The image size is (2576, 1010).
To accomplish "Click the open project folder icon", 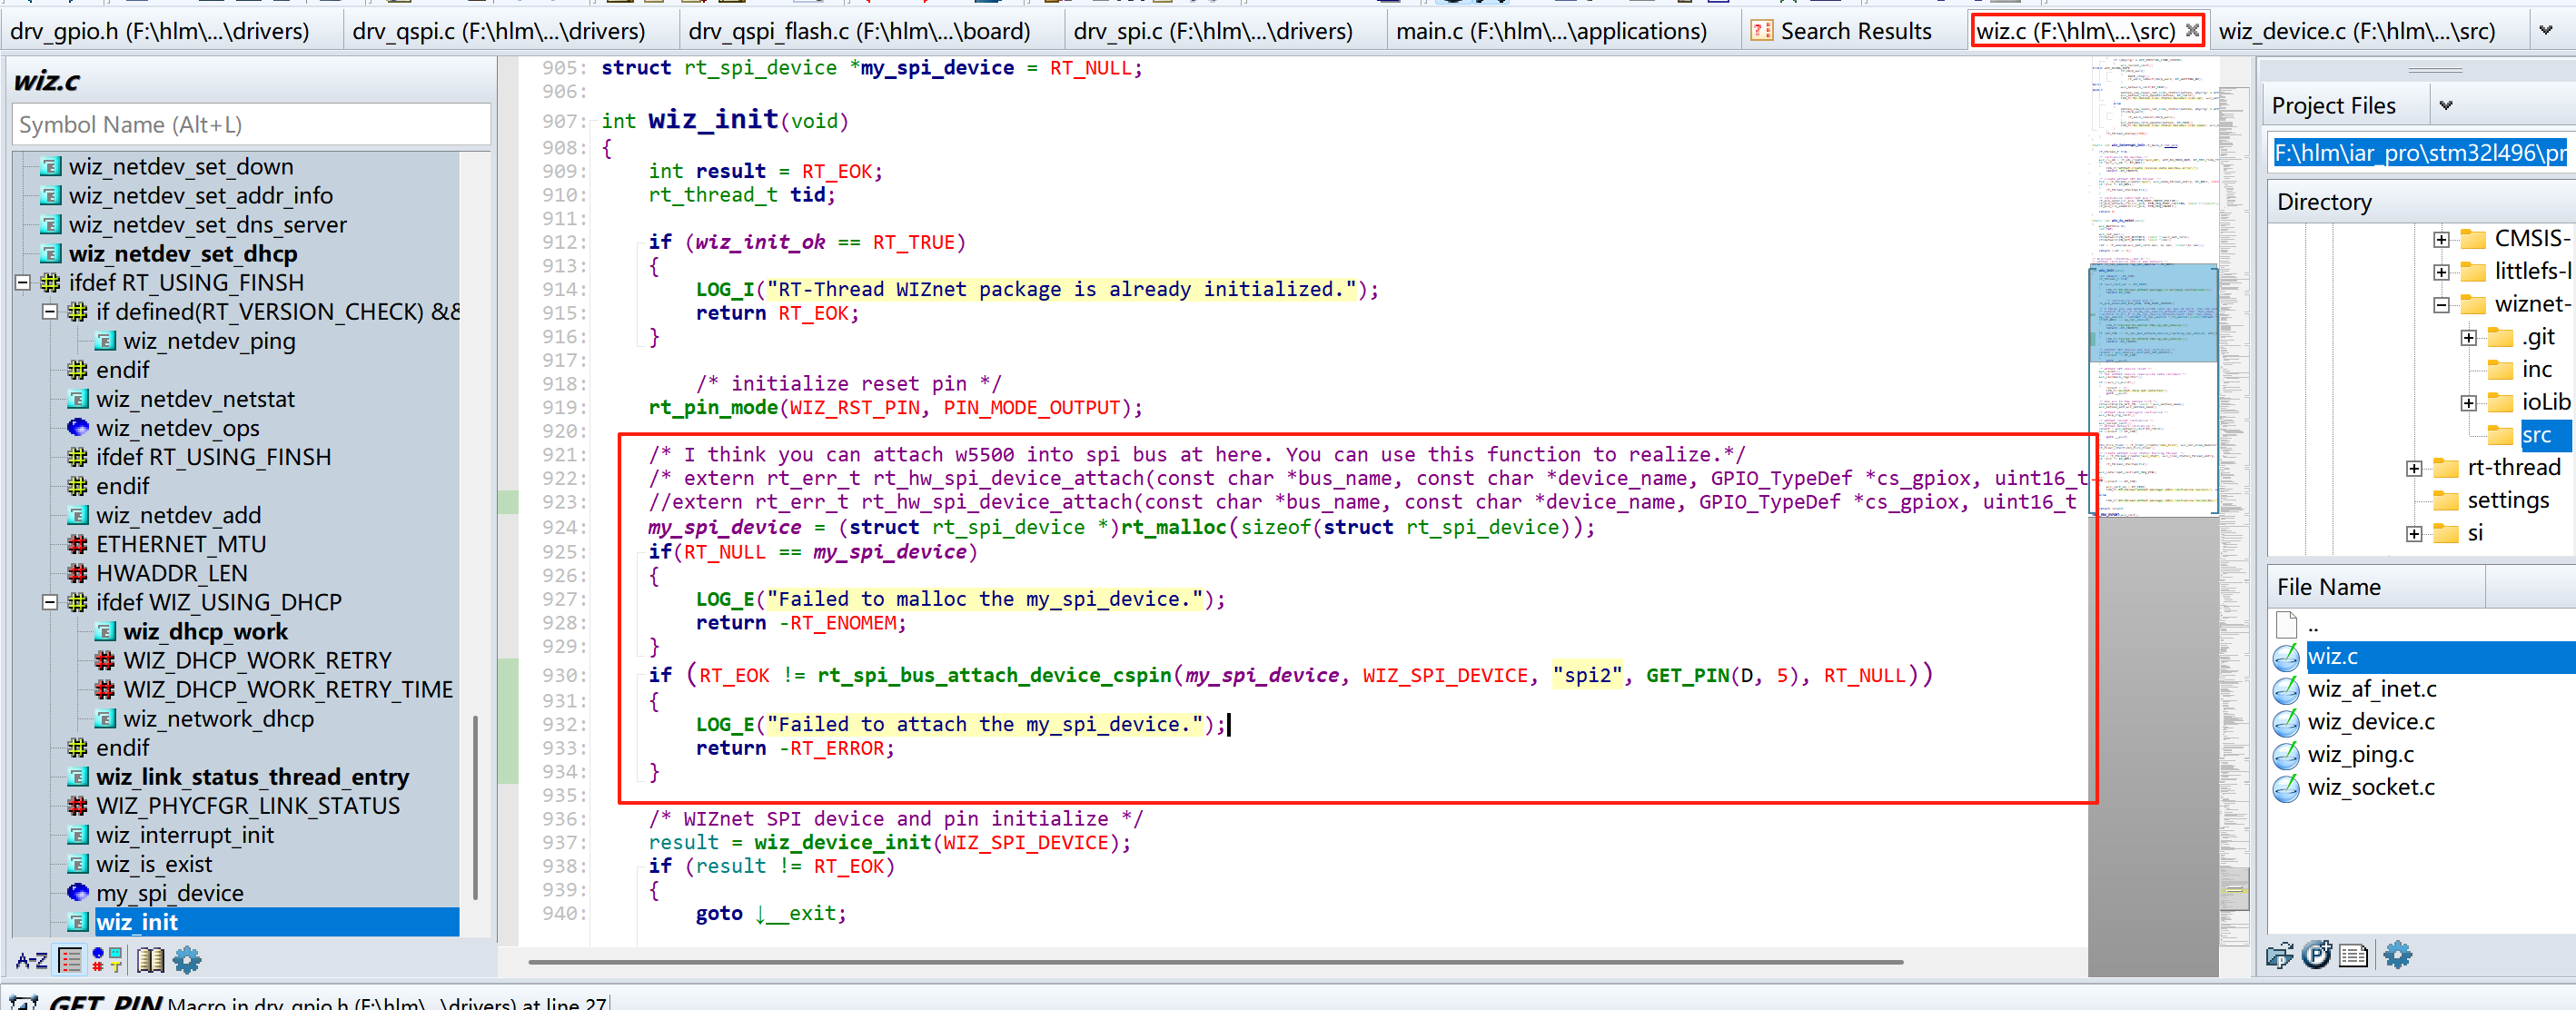I will (x=2279, y=956).
